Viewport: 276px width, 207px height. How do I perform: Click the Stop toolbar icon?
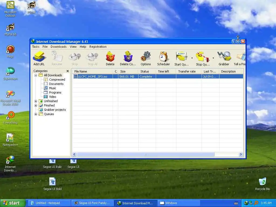[x=75, y=58]
